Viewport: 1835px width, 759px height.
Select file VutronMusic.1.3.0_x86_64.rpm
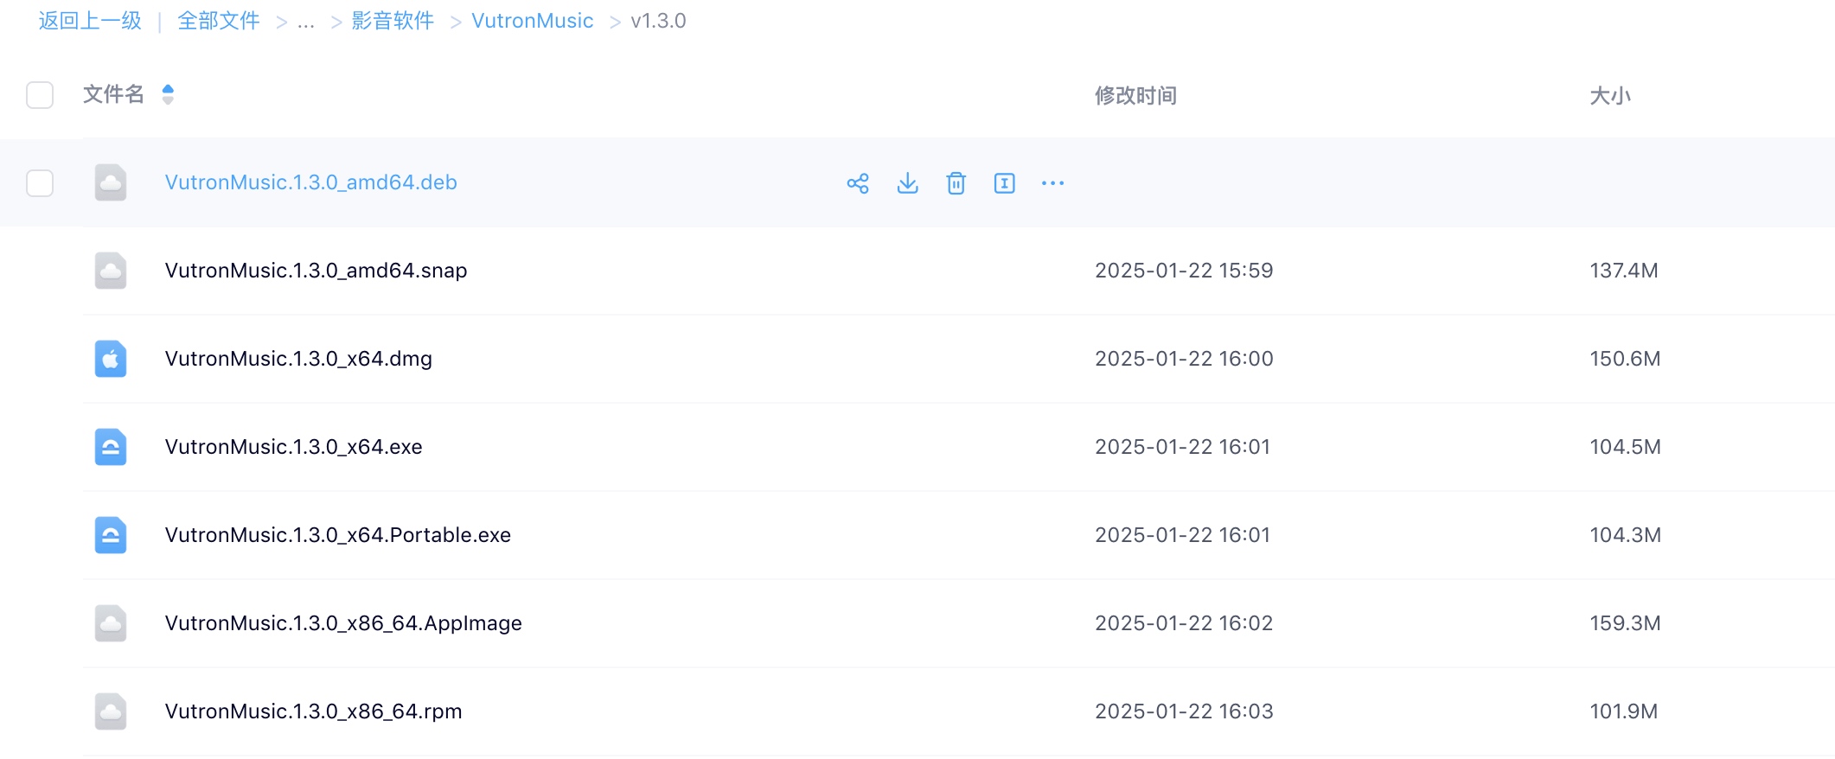[314, 711]
